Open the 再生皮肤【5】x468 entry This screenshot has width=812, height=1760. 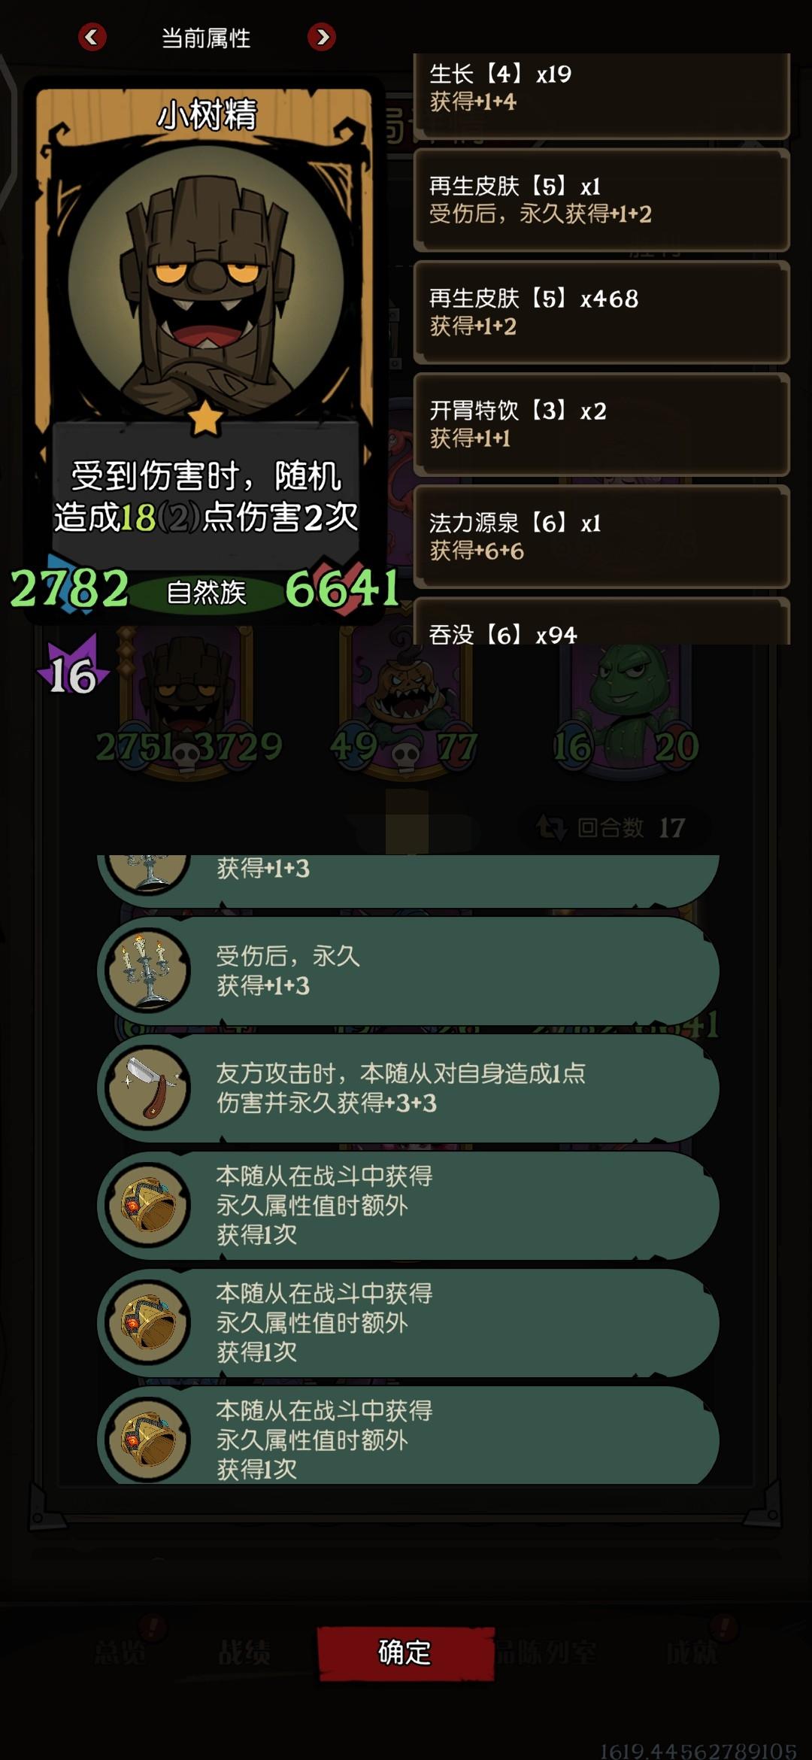(x=601, y=312)
